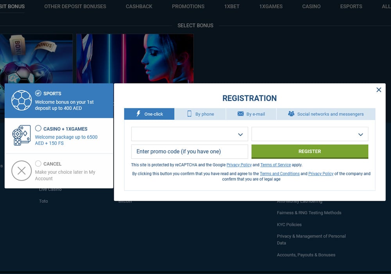Click the green Register button
Screen dimensions: 391x274
[310, 151]
